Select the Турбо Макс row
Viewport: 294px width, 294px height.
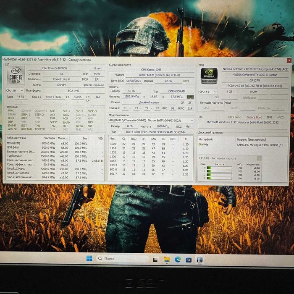tap(55, 156)
